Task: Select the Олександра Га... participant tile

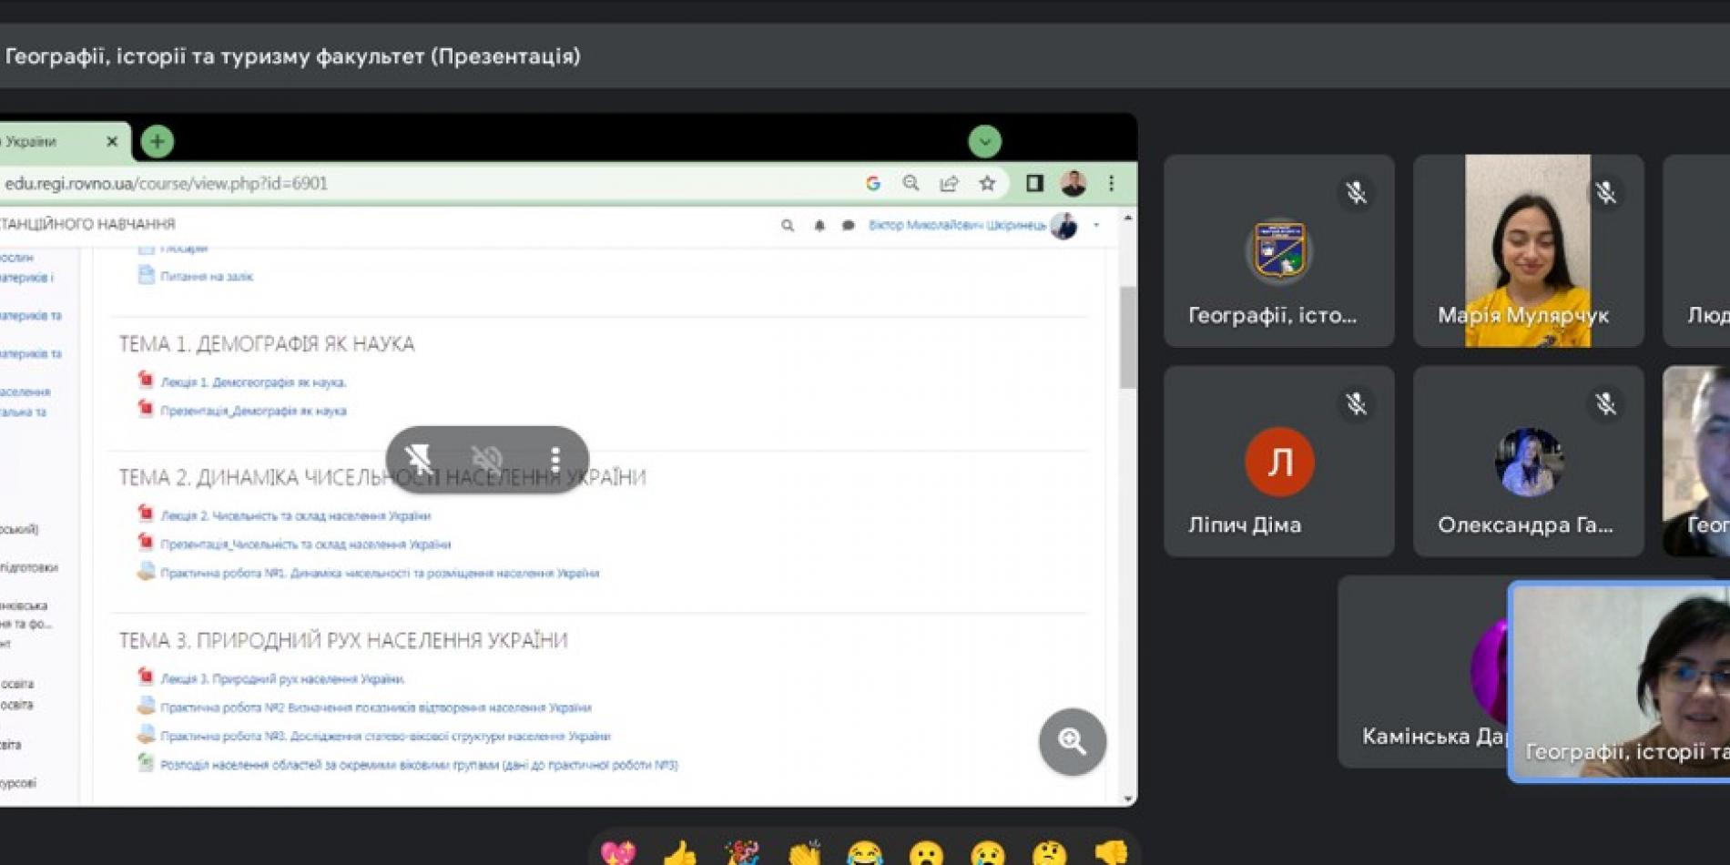Action: (x=1528, y=462)
